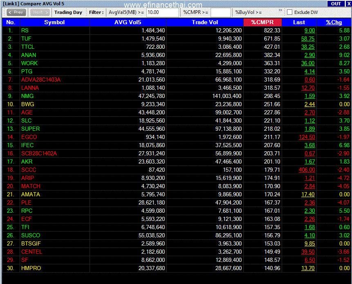Click RS %CMPR value 822.33
The image size is (352, 284).
tap(272, 31)
